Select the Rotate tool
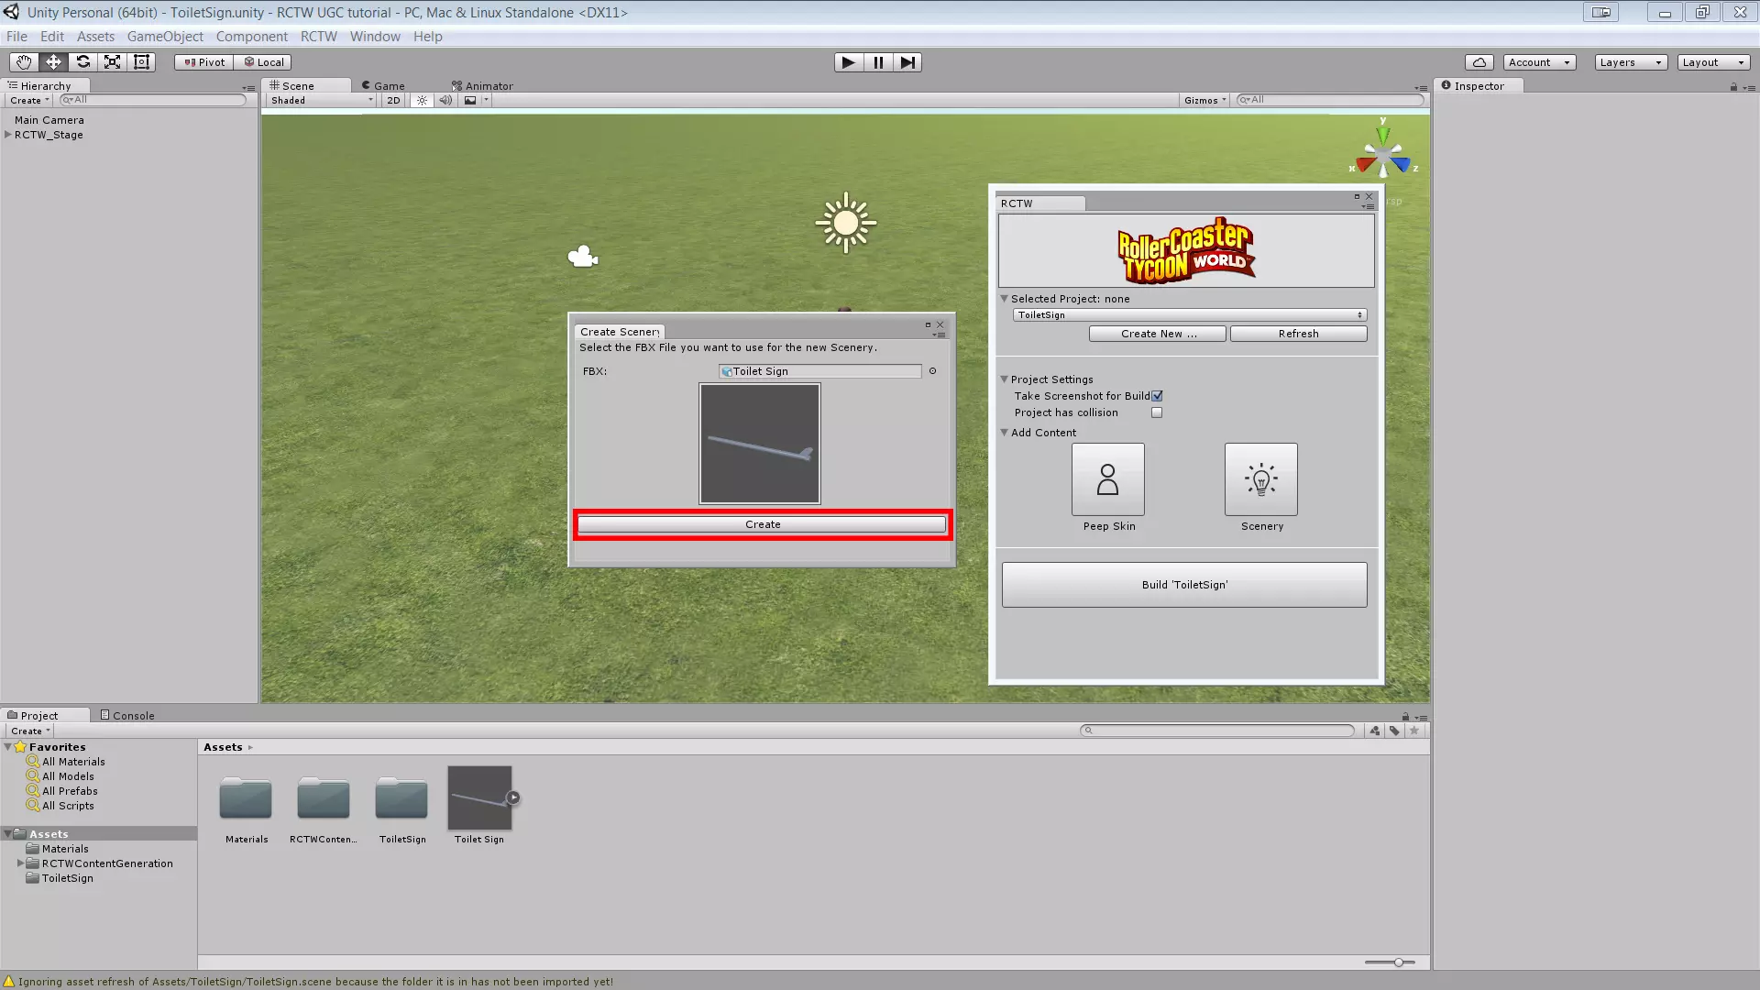The height and width of the screenshot is (990, 1760). tap(82, 62)
